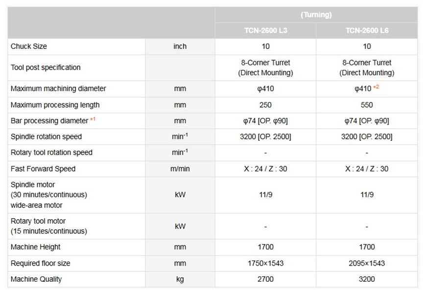Screen dimensions: 425x291
Task: Select the Chuck Size row label
Action: click(29, 46)
